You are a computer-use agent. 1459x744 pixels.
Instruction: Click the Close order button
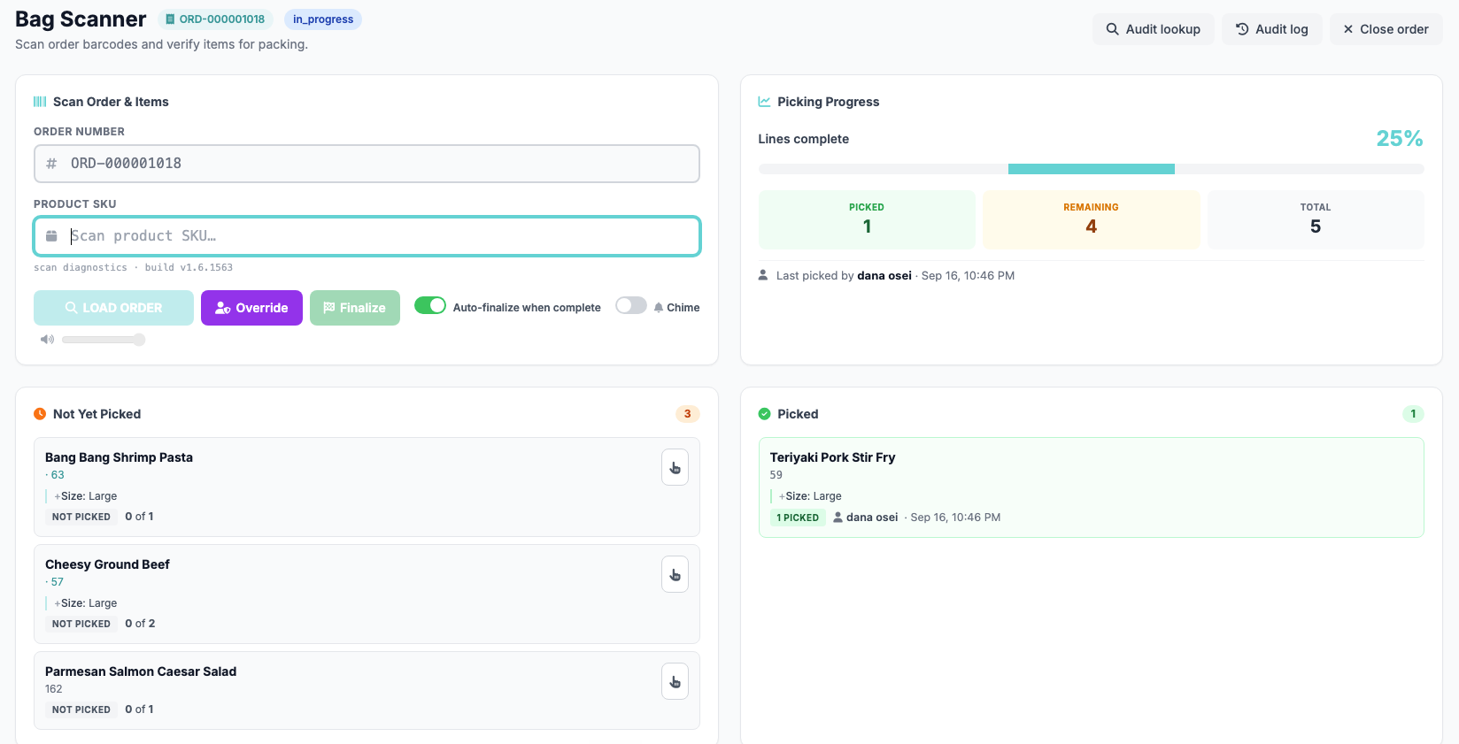[x=1386, y=29]
